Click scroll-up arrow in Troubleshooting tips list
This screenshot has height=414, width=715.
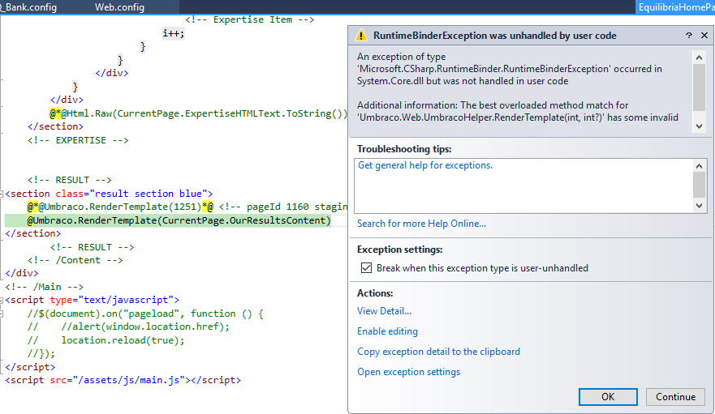699,165
